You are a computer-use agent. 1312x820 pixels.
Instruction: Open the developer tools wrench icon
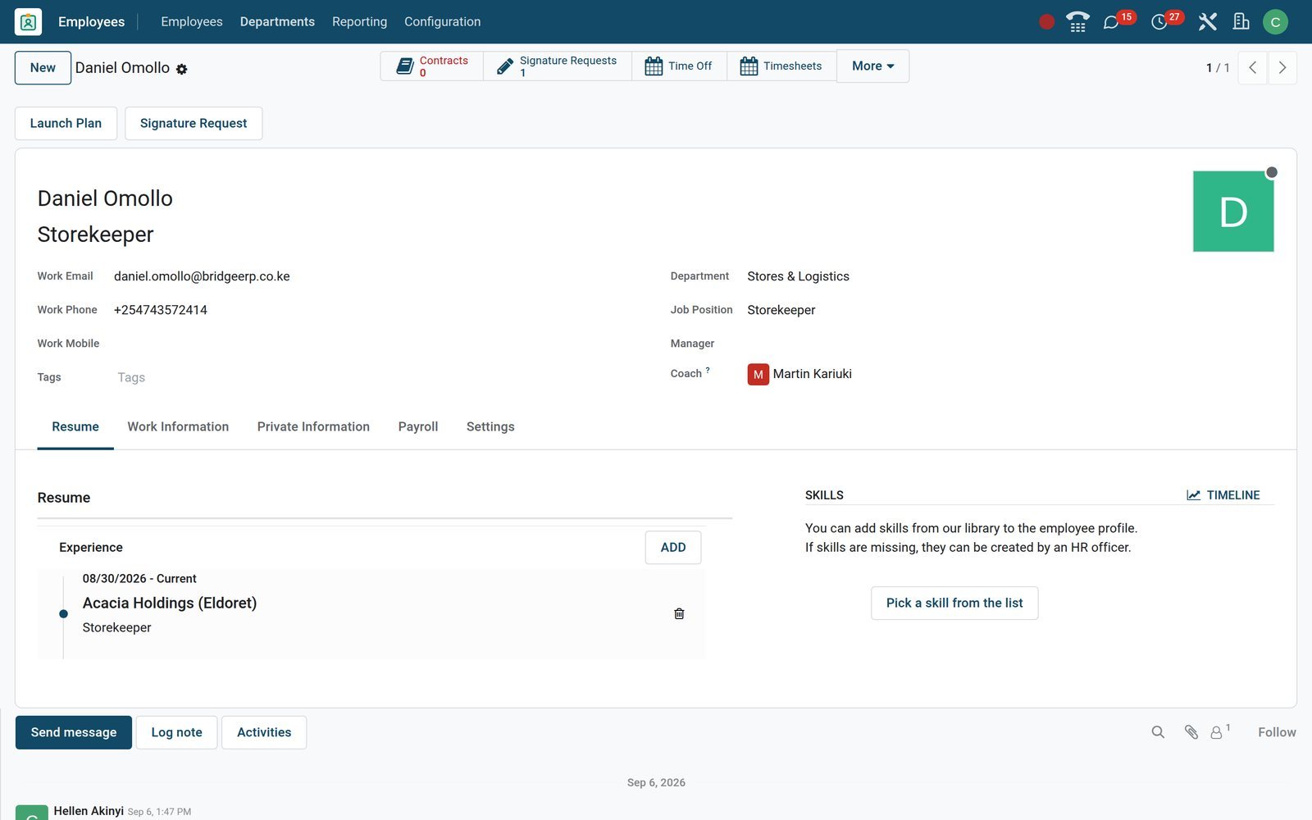tap(1207, 22)
